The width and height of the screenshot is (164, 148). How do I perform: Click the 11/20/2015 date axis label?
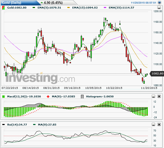click(149, 88)
